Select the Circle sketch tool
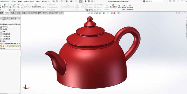This screenshot has width=187, height=94. pyautogui.click(x=14, y=5)
